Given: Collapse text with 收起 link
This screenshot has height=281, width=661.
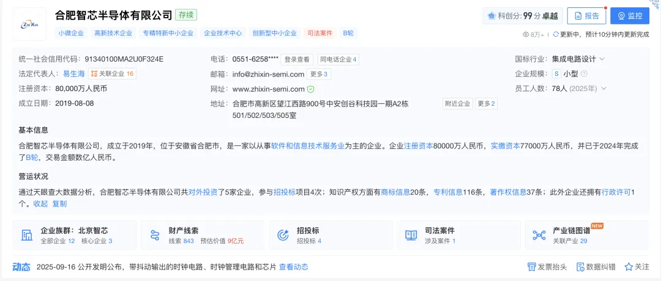Looking at the screenshot, I should coord(40,204).
